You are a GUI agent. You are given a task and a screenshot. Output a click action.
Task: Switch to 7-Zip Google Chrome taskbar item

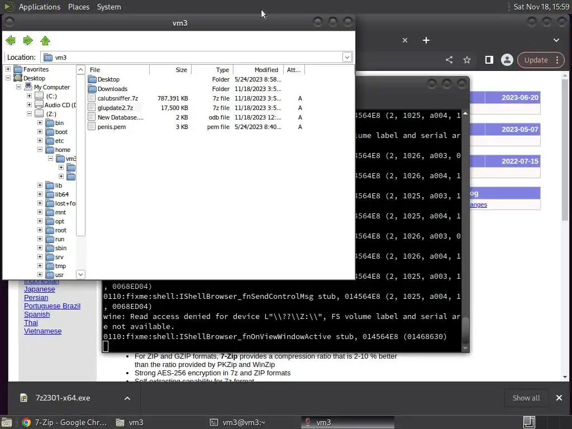(x=65, y=422)
